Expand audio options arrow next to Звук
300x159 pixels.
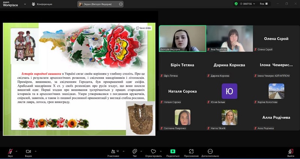click(x=16, y=151)
